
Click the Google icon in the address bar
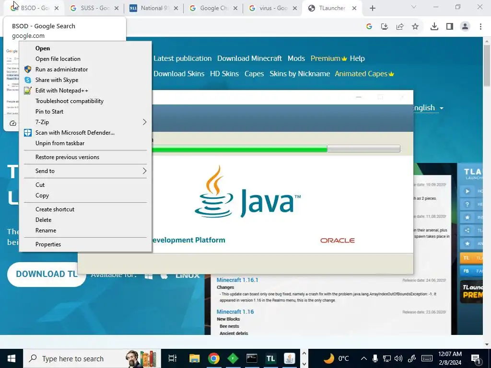click(369, 27)
